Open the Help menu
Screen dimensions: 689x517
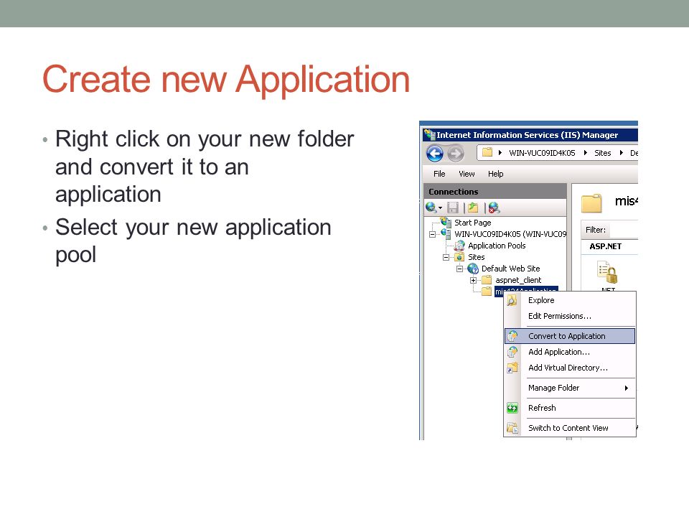coord(496,174)
